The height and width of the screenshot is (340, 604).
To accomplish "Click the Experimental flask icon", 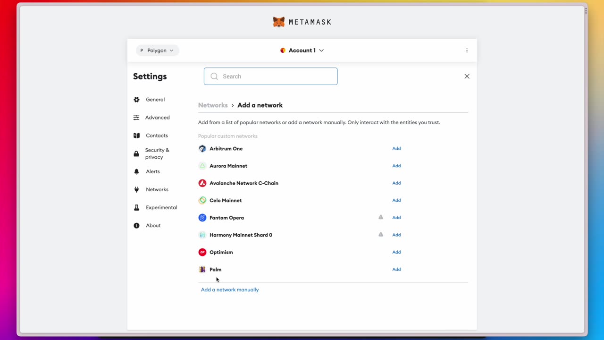I will (x=136, y=207).
